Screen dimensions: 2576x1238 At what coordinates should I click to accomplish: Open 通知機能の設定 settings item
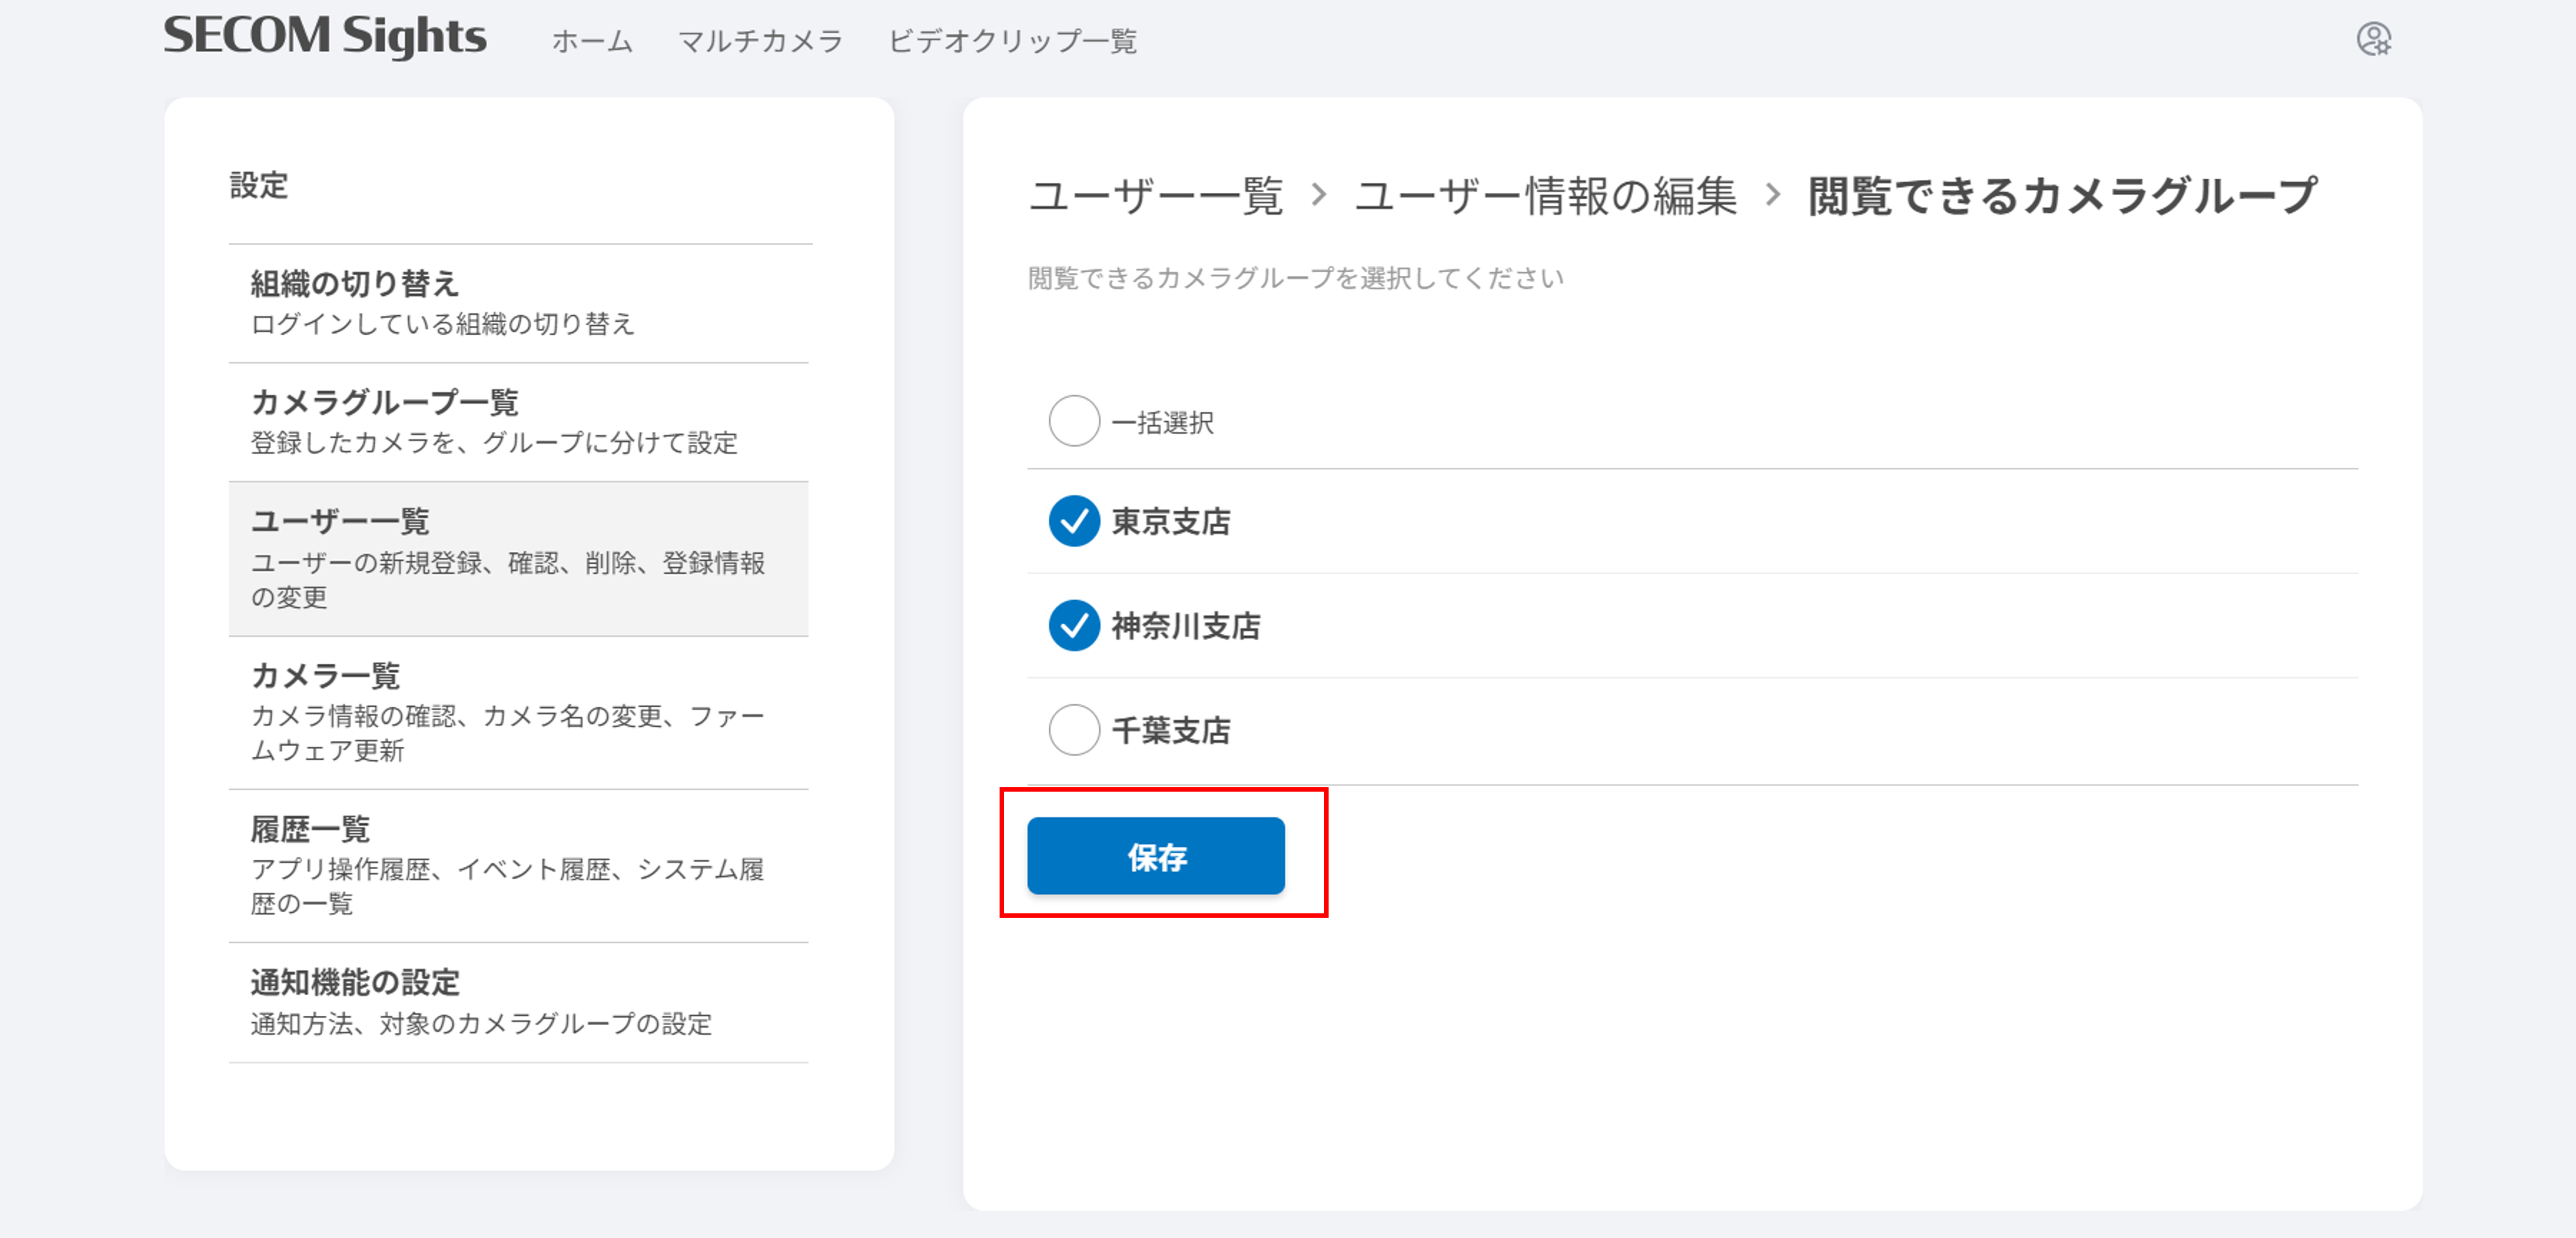[x=518, y=1002]
